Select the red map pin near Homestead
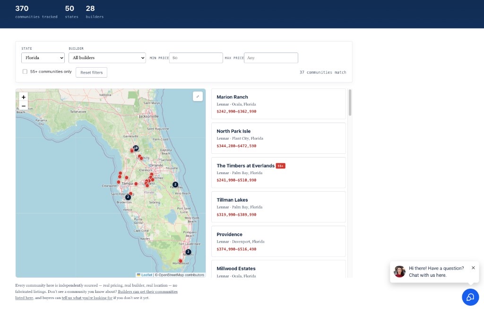This screenshot has height=309, width=484. pos(181,261)
